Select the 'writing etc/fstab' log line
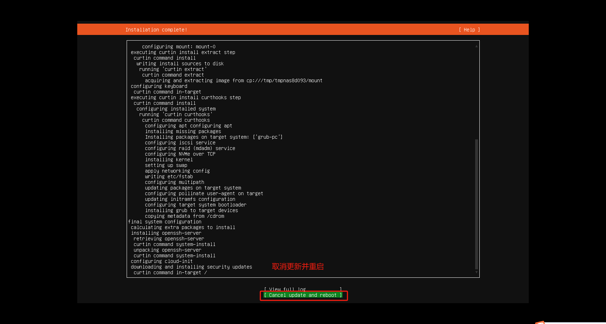 [169, 176]
